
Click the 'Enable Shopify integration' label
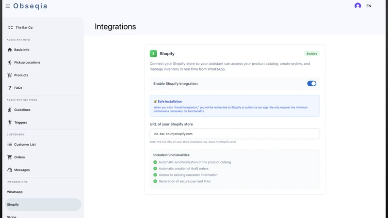click(176, 83)
